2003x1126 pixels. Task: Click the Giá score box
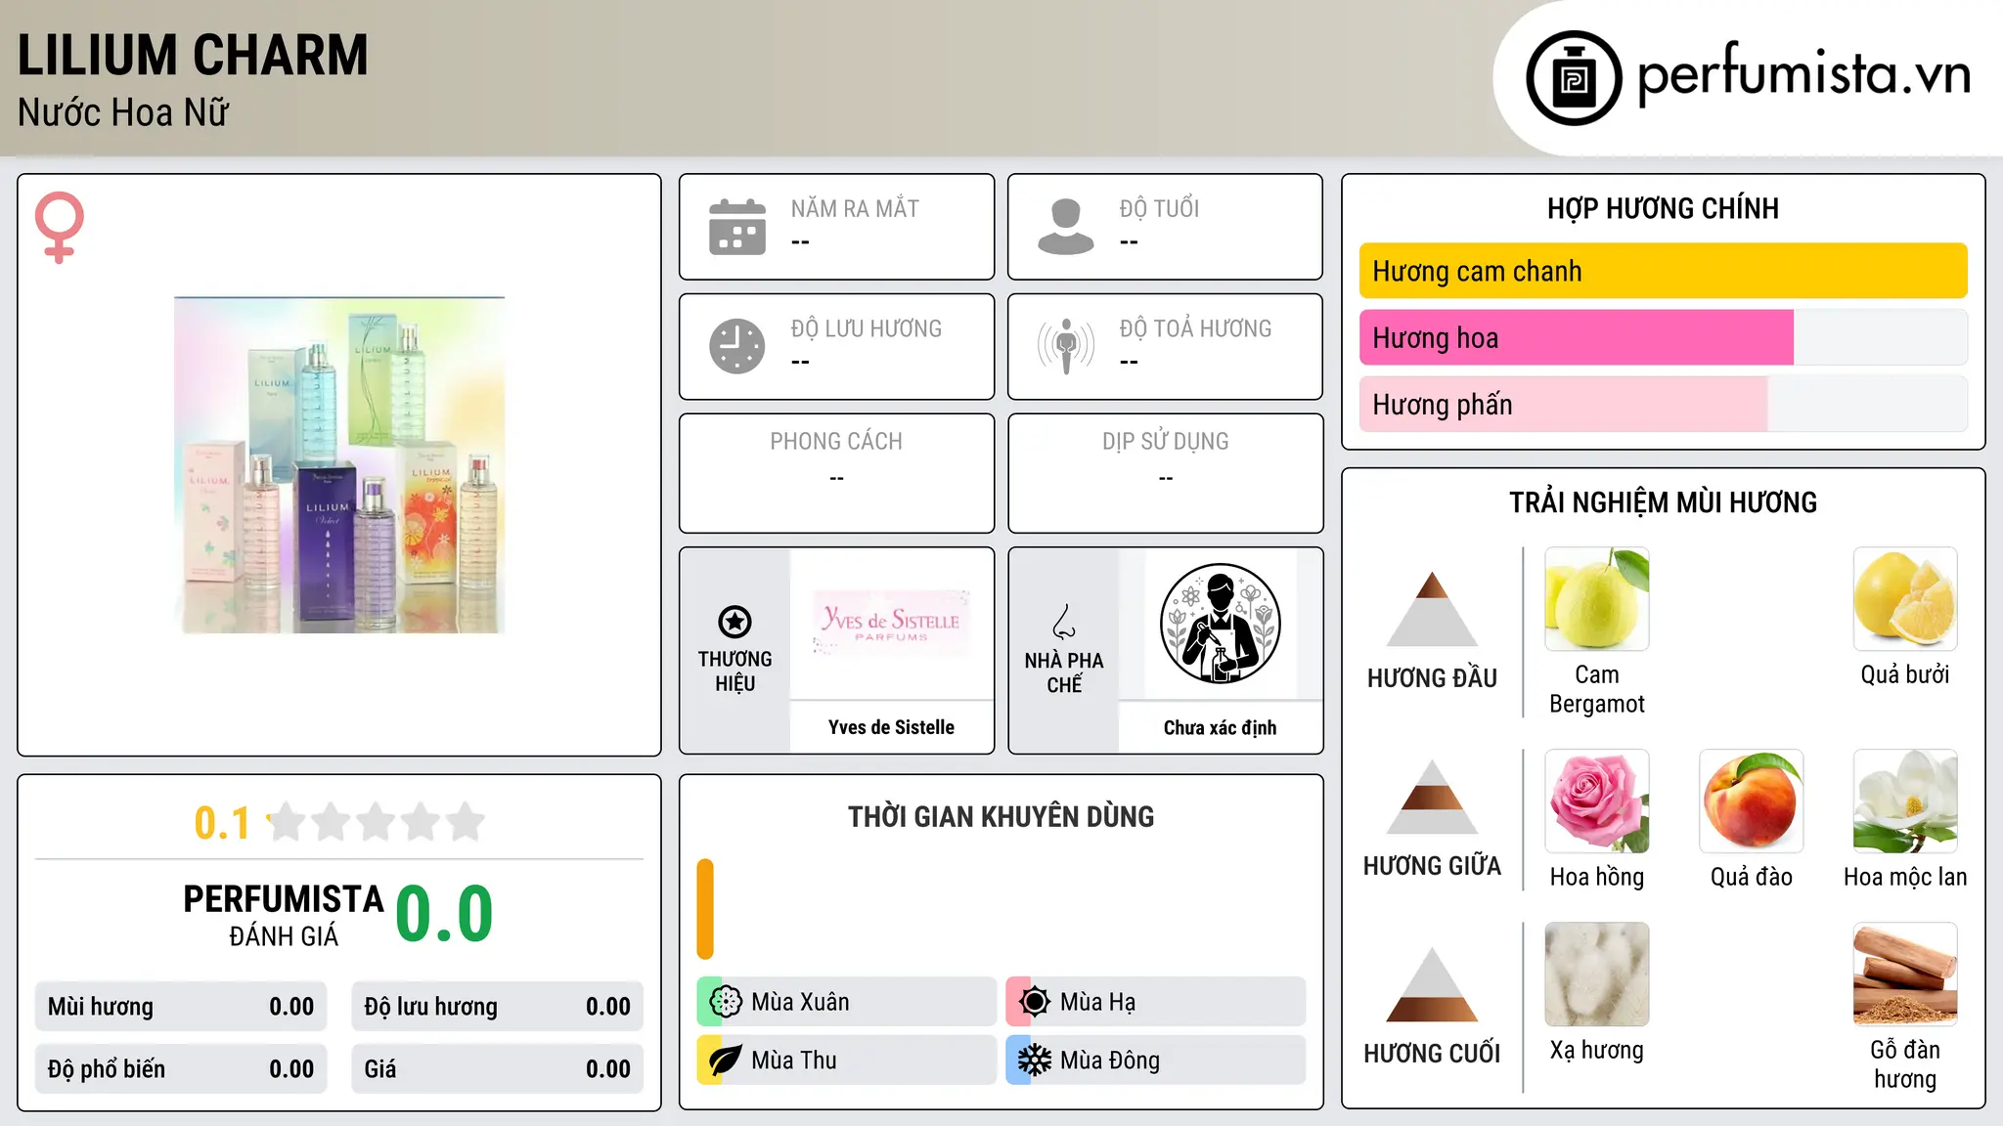[498, 1069]
